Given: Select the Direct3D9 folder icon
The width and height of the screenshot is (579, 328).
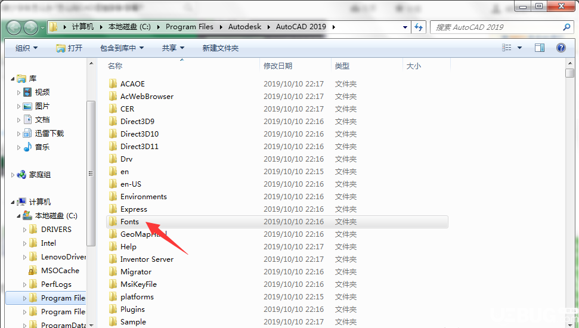Looking at the screenshot, I should click(113, 121).
